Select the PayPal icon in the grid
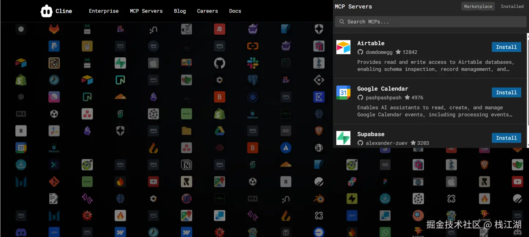 click(x=54, y=46)
